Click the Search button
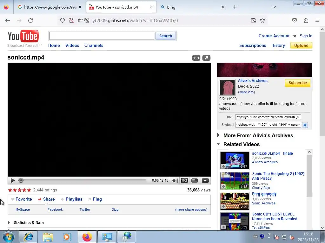The image size is (325, 243). 165,36
